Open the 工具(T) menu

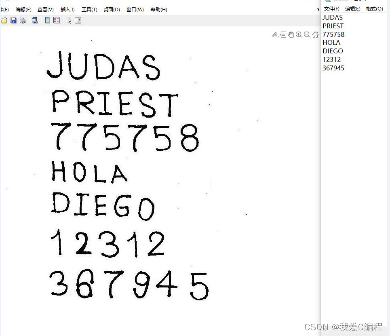pyautogui.click(x=89, y=10)
